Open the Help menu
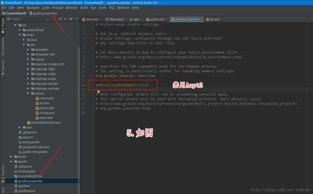Image resolution: width=313 pixels, height=194 pixels. (135, 8)
